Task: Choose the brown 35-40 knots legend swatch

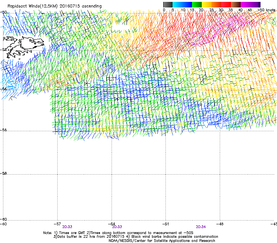Action: [x=236, y=4]
